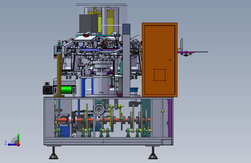Click the red X axis origin ball
251x163 pixels.
click(19, 144)
